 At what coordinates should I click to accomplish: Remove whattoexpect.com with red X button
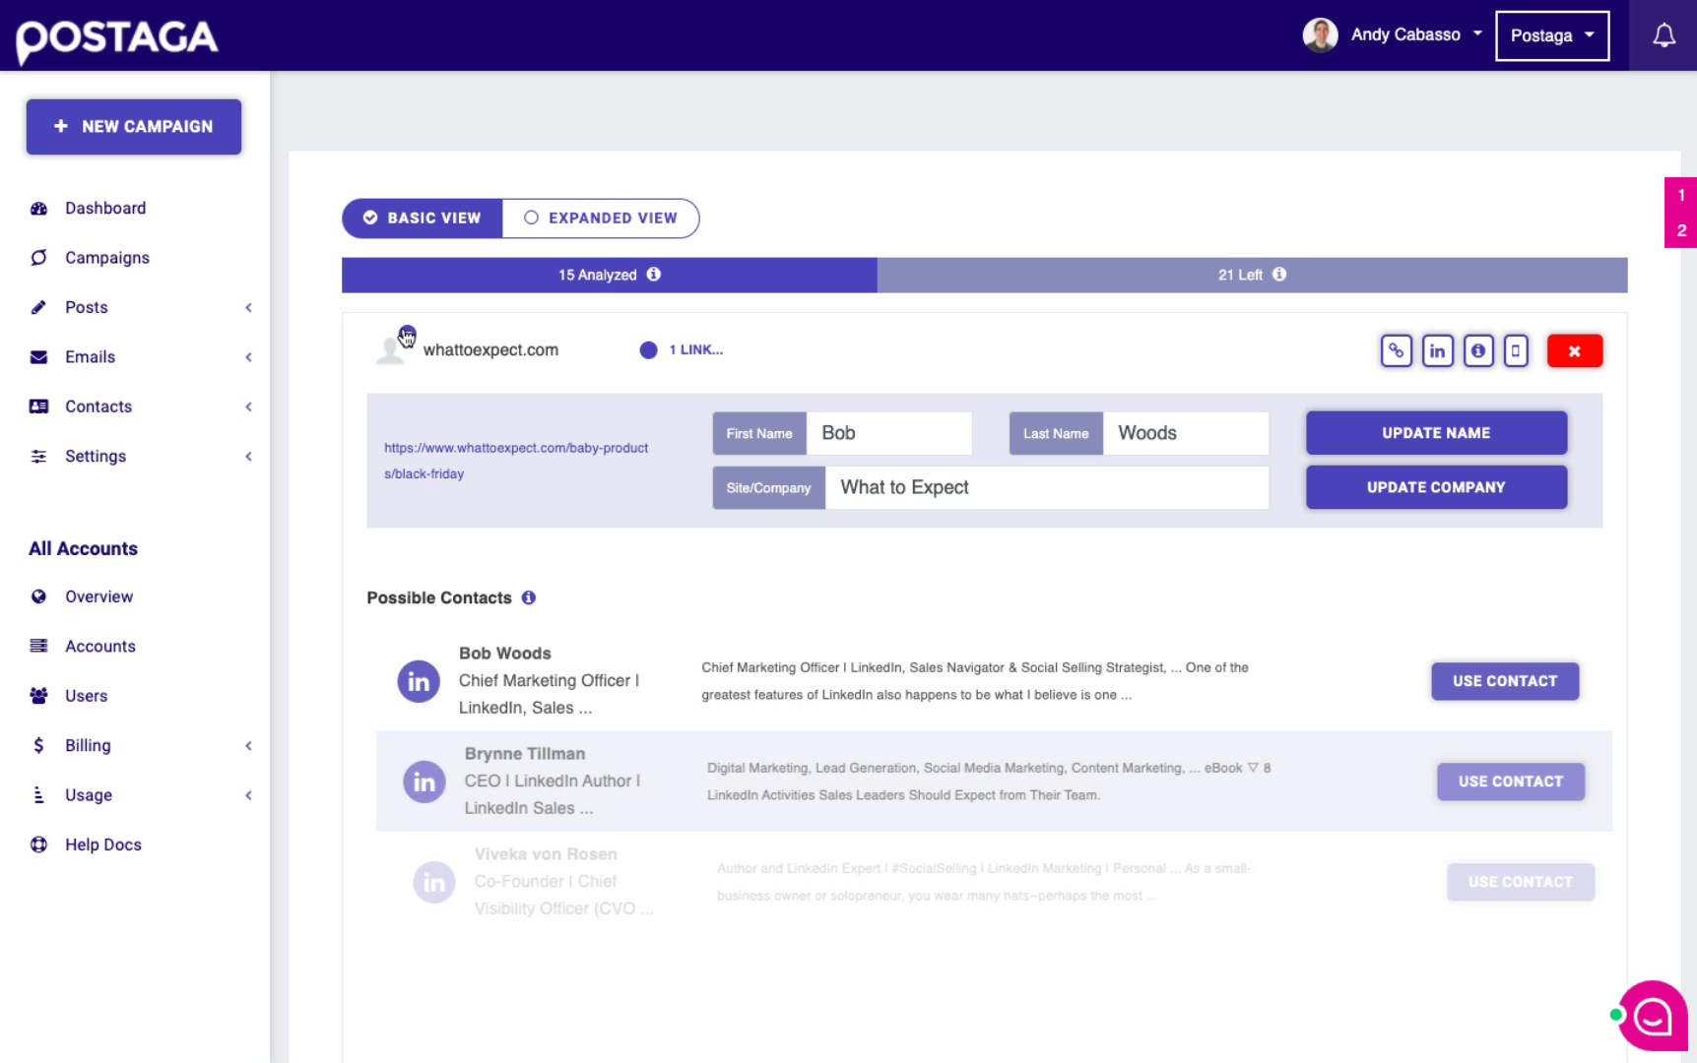coord(1574,350)
